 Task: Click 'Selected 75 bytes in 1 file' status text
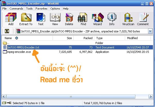[x=29, y=103]
